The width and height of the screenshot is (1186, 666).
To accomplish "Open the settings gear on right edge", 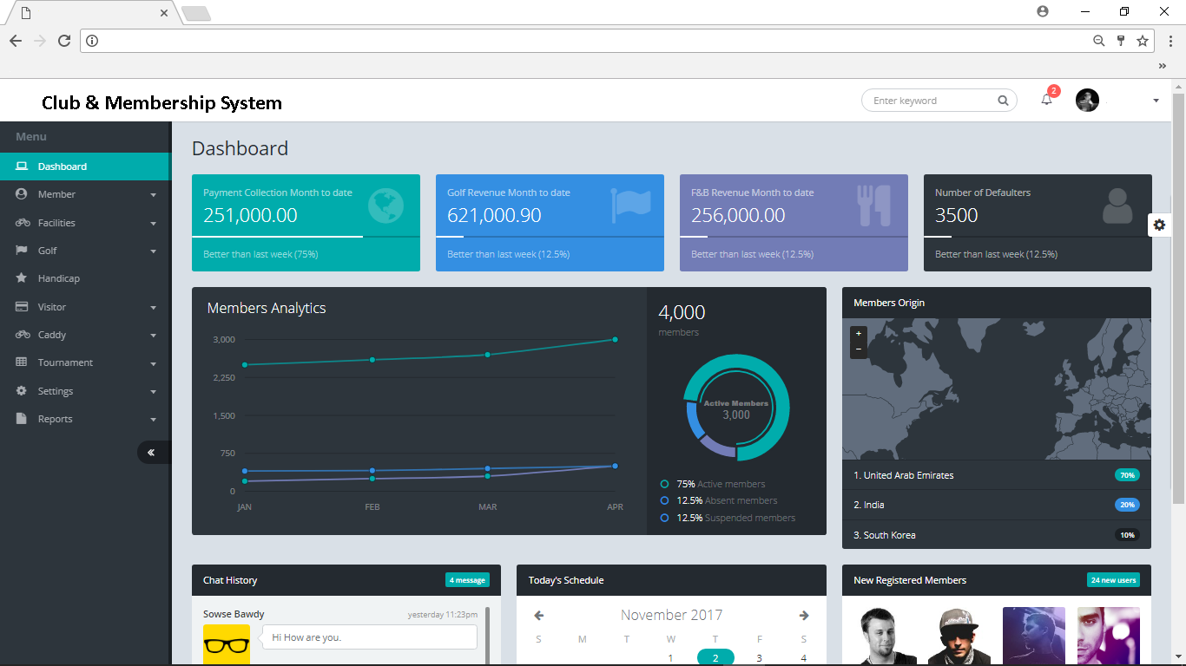I will tap(1159, 225).
